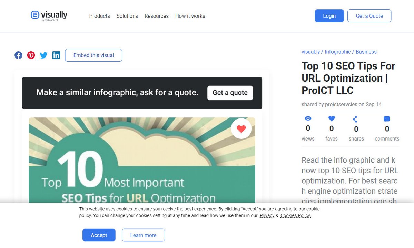Click the 'comments' label
The width and height of the screenshot is (414, 248).
click(387, 139)
